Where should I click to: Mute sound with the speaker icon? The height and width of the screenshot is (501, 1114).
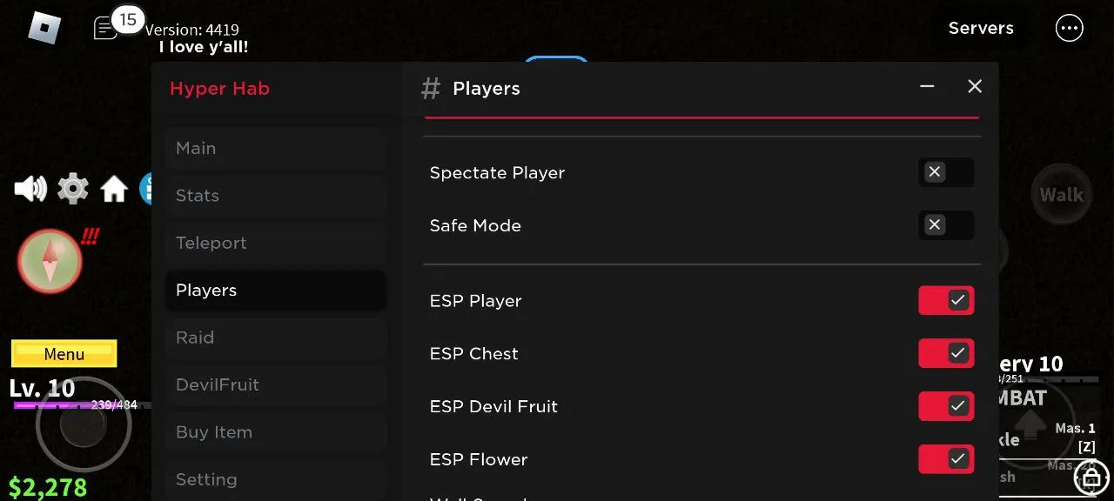(x=30, y=188)
